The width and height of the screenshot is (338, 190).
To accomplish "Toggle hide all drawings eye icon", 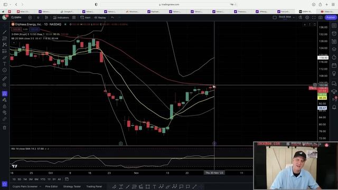I will pyautogui.click(x=5, y=112).
